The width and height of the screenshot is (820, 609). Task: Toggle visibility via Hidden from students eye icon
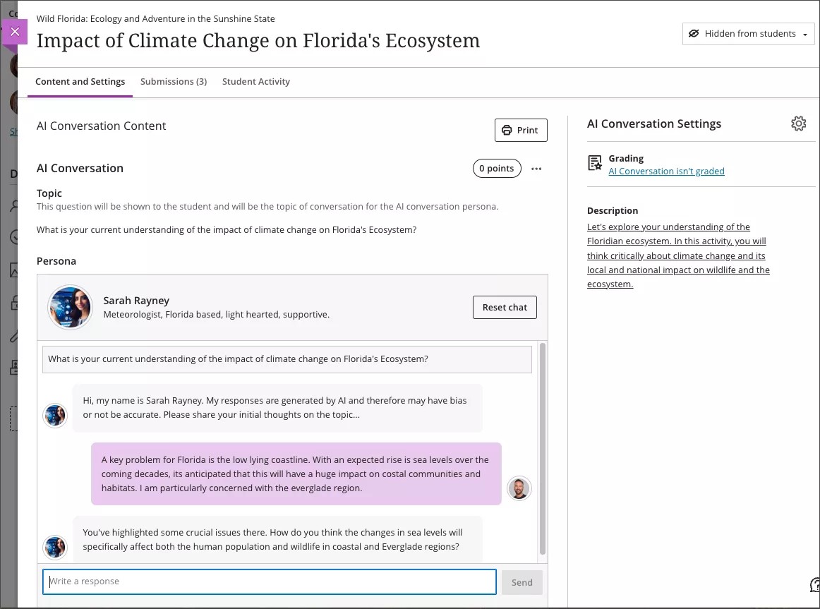pos(693,33)
